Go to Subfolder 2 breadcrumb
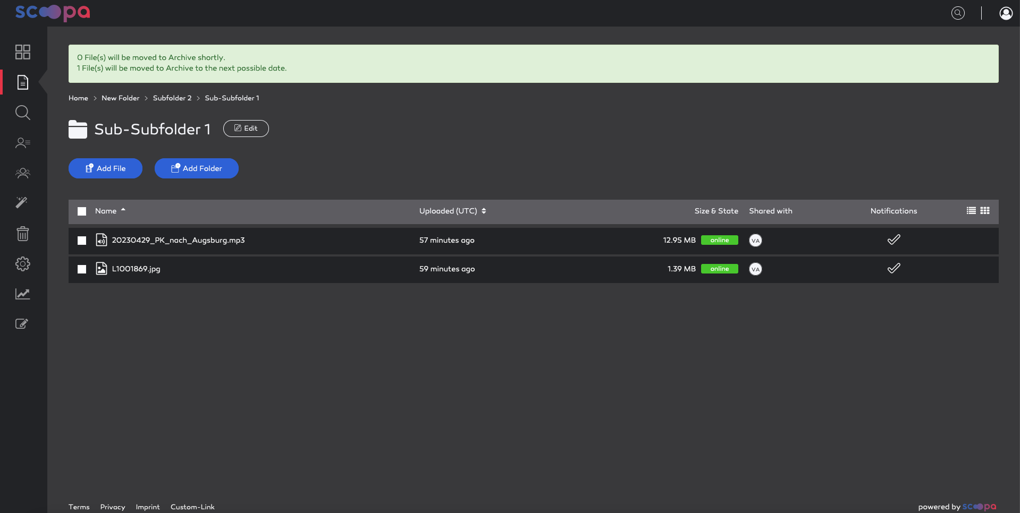 pyautogui.click(x=172, y=98)
